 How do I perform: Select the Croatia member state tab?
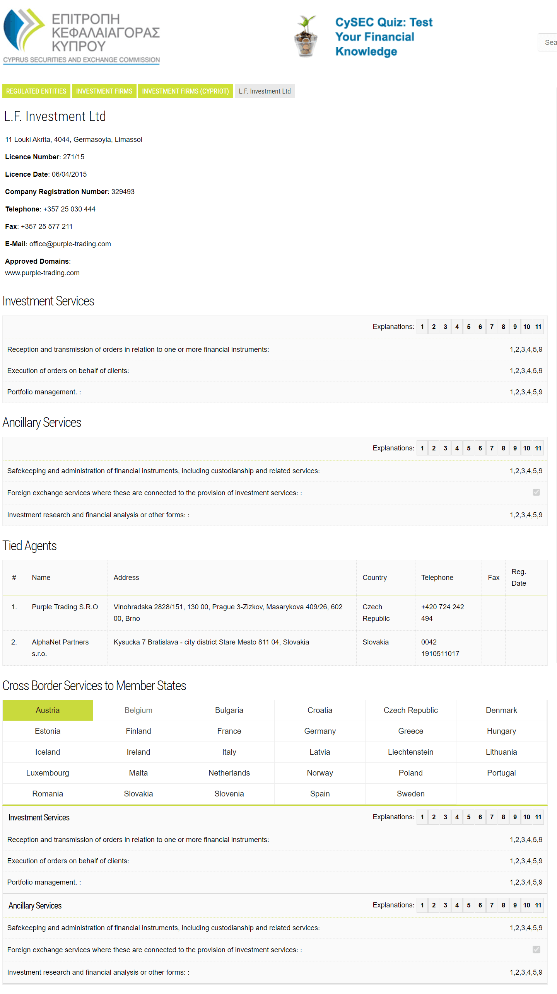[320, 710]
